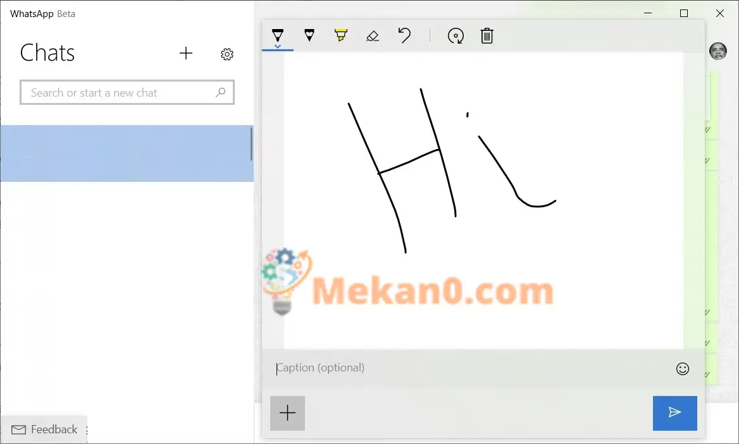Select the highlighted chat in the list
This screenshot has width=739, height=444.
tap(127, 153)
